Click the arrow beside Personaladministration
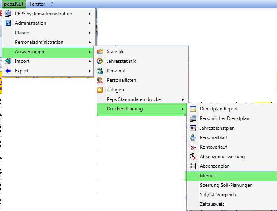This screenshot has width=277, height=211. [x=90, y=42]
